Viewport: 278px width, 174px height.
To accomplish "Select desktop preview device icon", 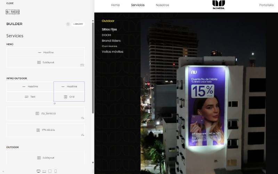I will (39, 171).
